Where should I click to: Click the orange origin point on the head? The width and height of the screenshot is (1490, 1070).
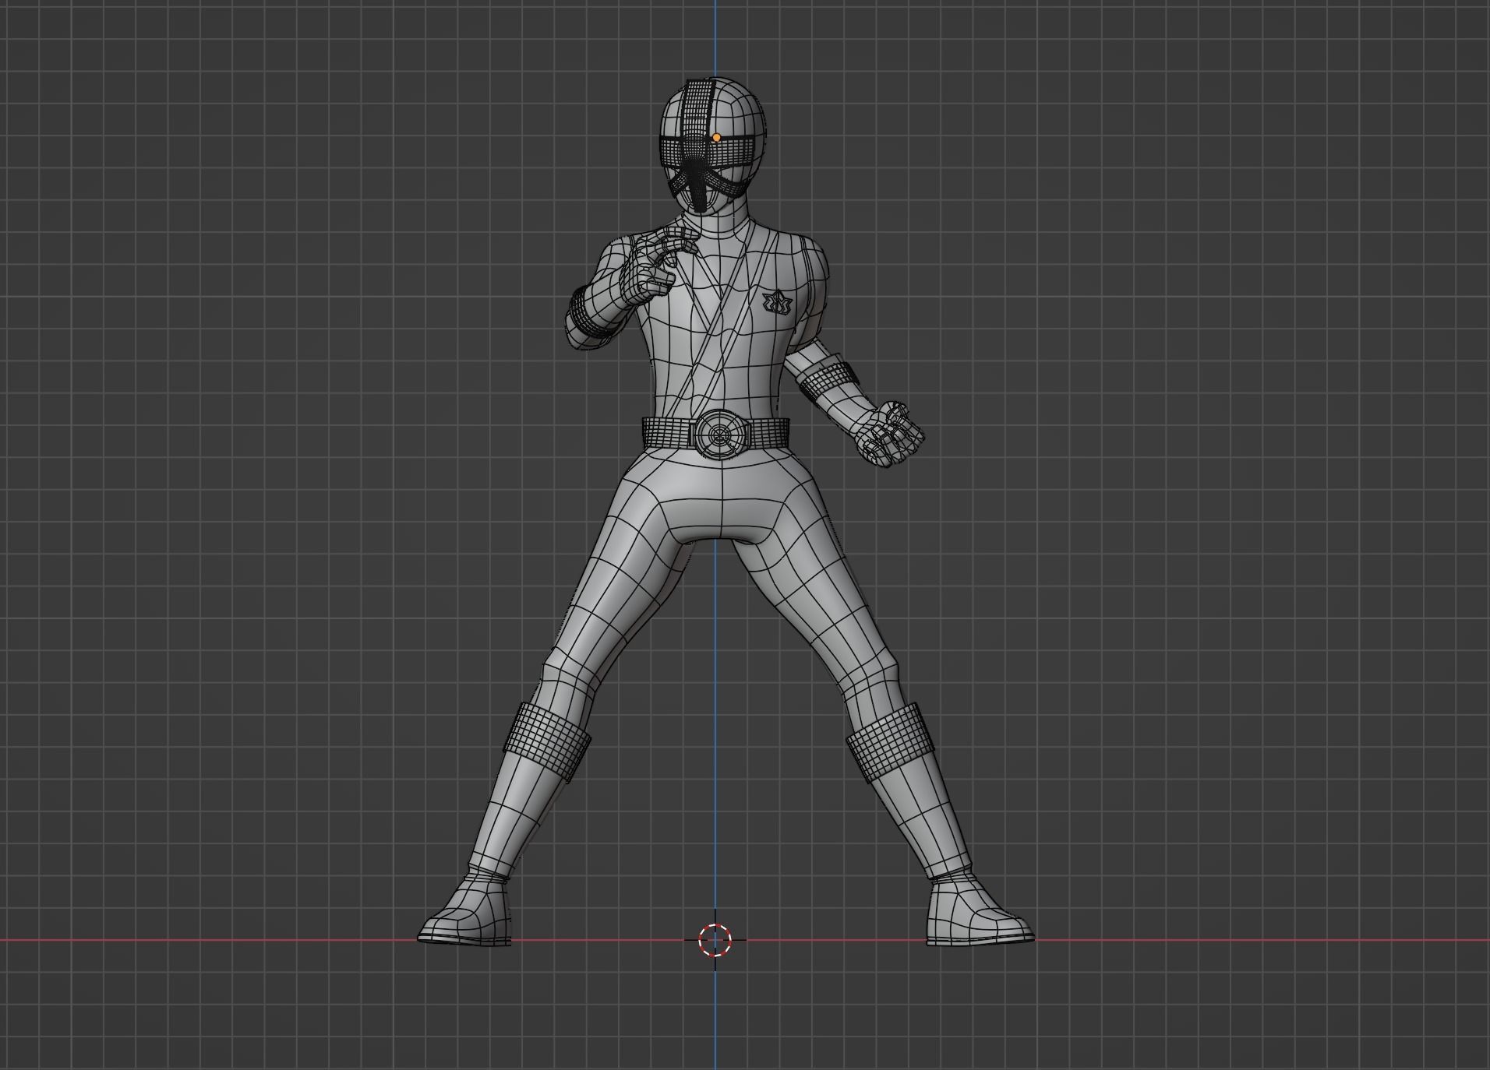(x=714, y=137)
